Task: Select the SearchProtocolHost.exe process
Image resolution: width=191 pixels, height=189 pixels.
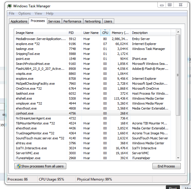Action: tap(93, 64)
